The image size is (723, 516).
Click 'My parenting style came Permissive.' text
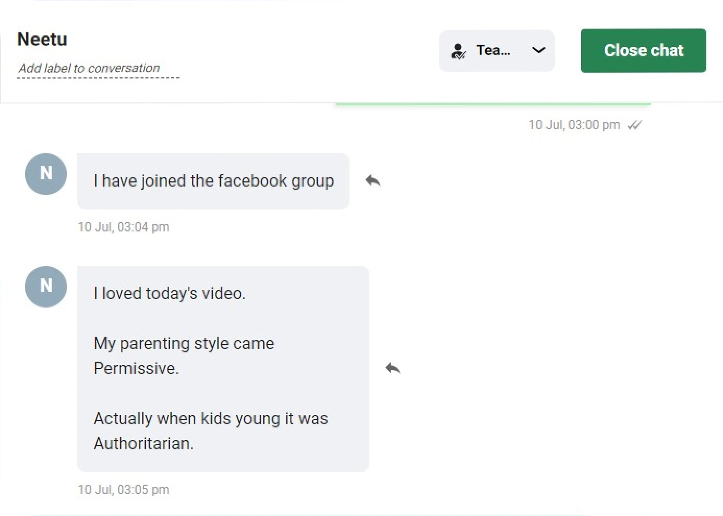[184, 356]
